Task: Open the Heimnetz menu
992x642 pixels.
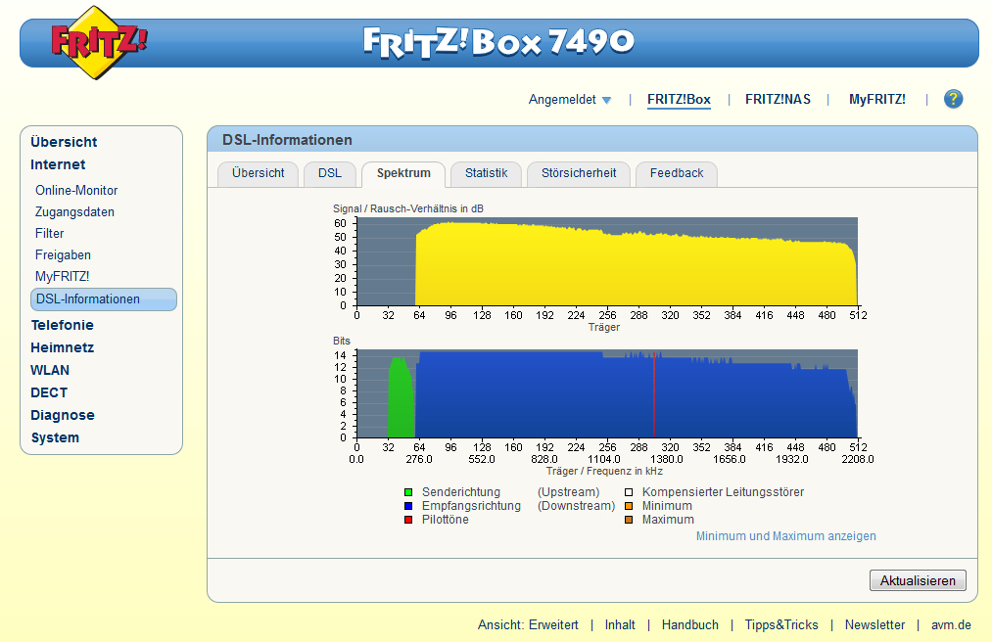Action: tap(62, 347)
